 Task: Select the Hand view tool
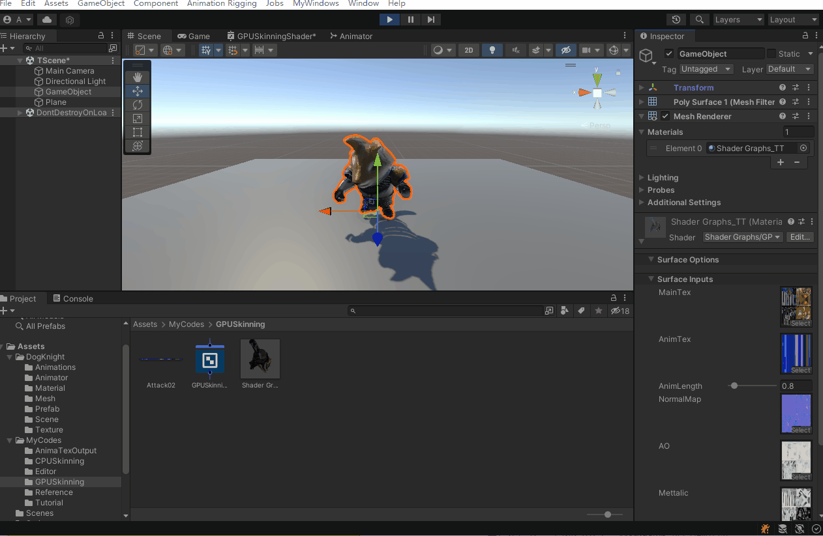click(137, 77)
